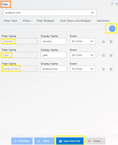Viewport: 118px width, 145px height.
Task: Switch to the Filter View tab
Action: click(x=10, y=21)
